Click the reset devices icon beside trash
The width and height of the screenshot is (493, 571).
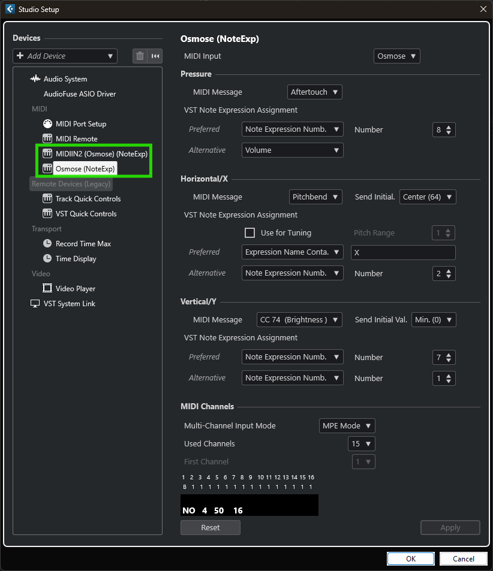click(x=155, y=56)
